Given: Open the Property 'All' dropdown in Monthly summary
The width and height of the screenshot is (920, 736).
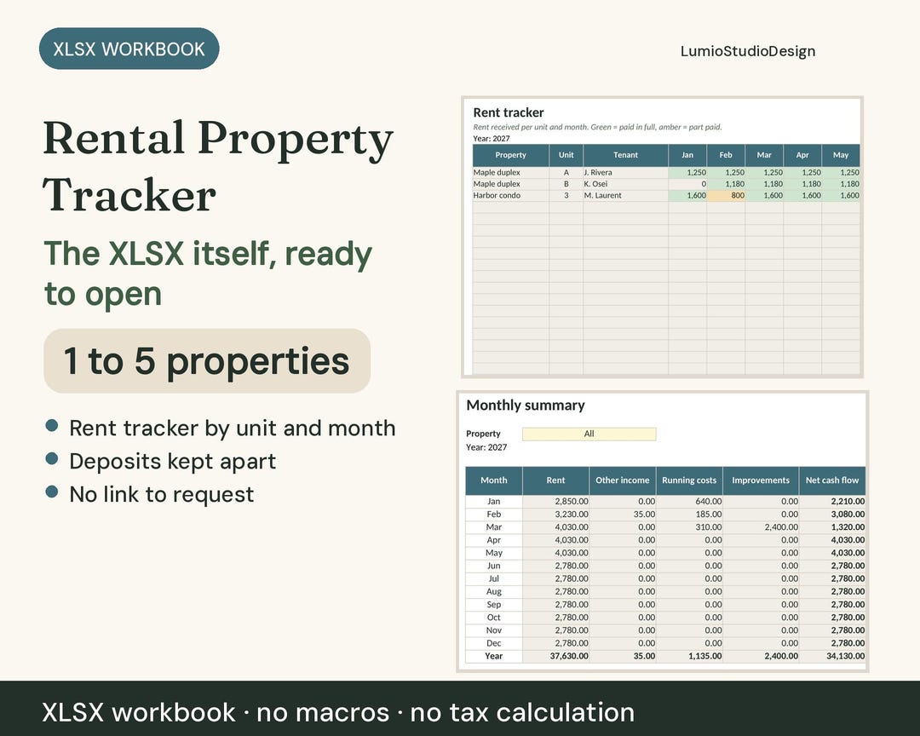Looking at the screenshot, I should pyautogui.click(x=589, y=434).
